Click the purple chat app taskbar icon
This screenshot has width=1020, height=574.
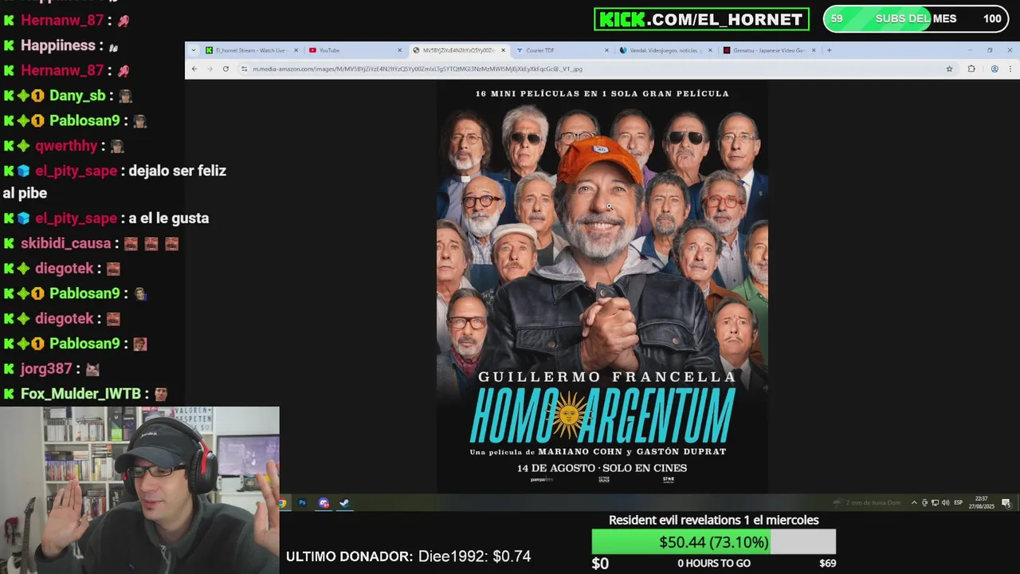coord(324,503)
